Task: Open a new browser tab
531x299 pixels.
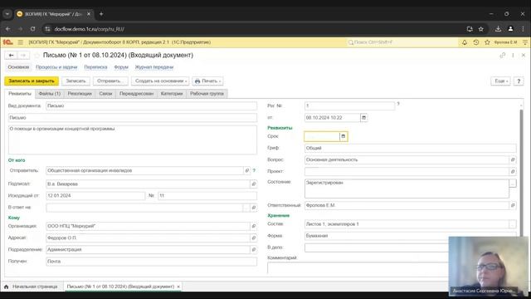Action: click(101, 14)
